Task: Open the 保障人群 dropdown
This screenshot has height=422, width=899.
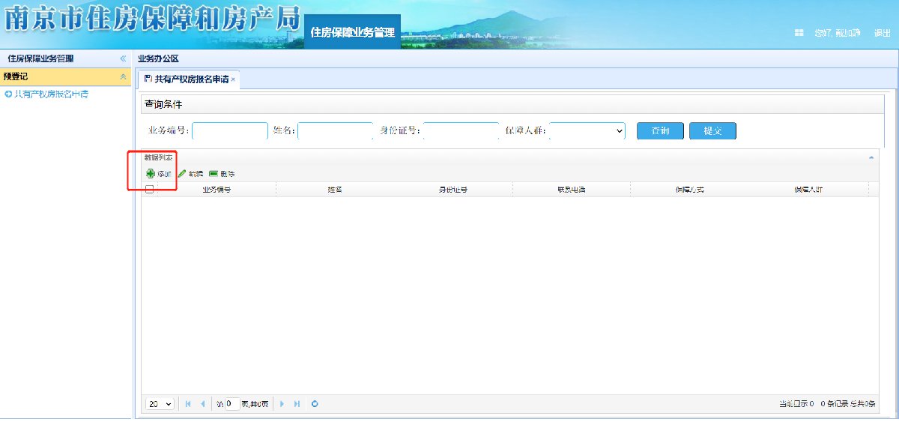Action: point(587,130)
